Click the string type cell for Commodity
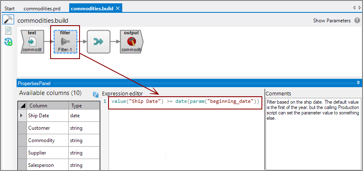The height and width of the screenshot is (171, 363). click(x=84, y=140)
